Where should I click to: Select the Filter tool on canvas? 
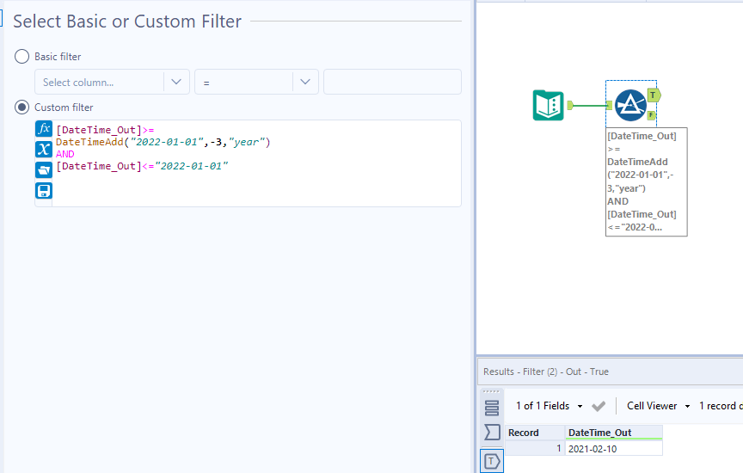(630, 105)
